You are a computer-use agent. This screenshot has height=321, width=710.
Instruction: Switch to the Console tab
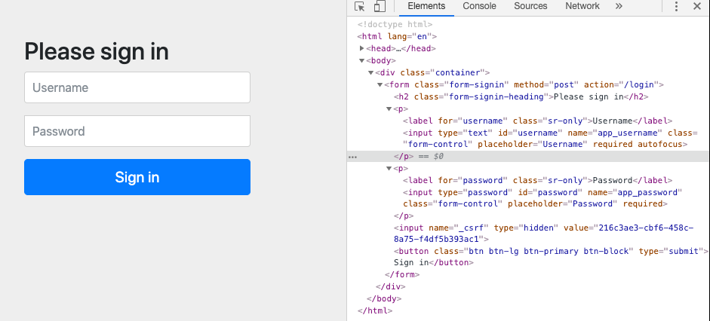(480, 6)
